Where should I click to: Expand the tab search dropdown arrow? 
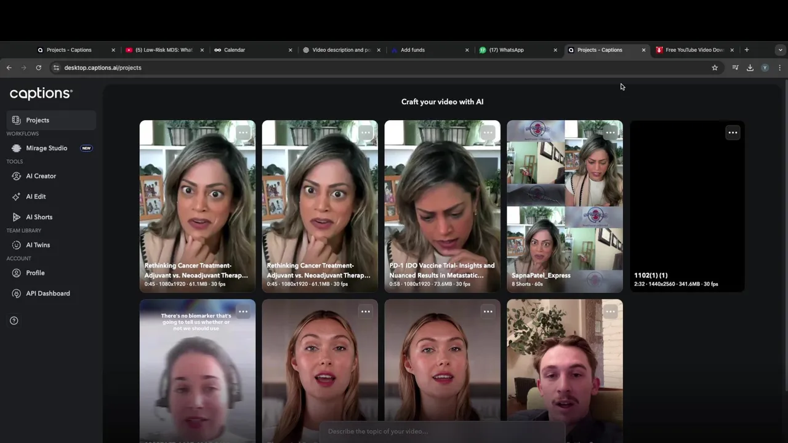point(780,50)
